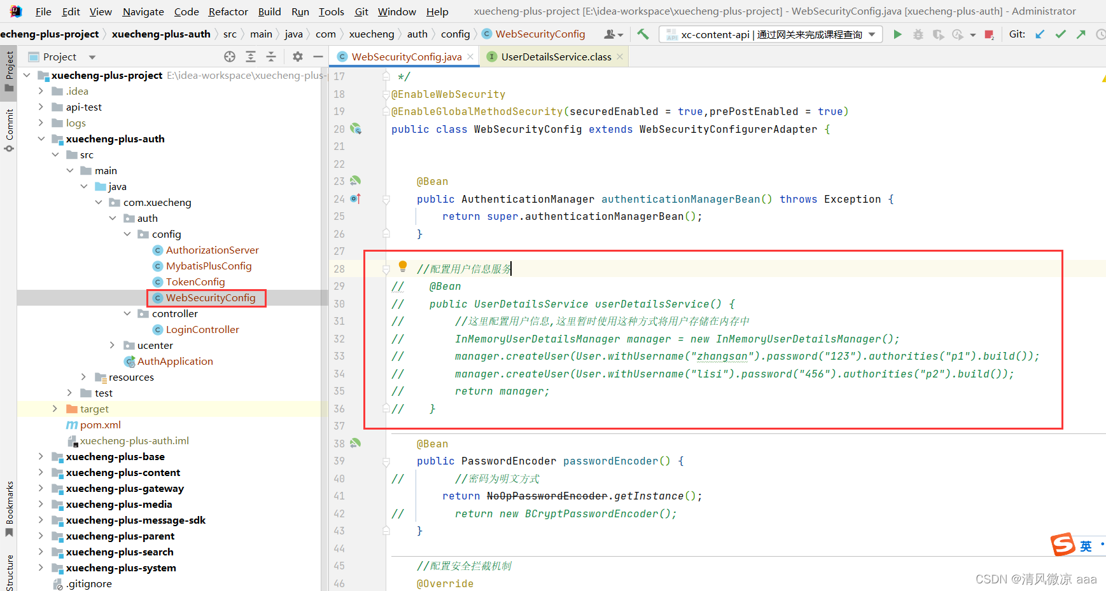Click PasswordEncoder text on line 39
The height and width of the screenshot is (591, 1106).
tap(508, 461)
